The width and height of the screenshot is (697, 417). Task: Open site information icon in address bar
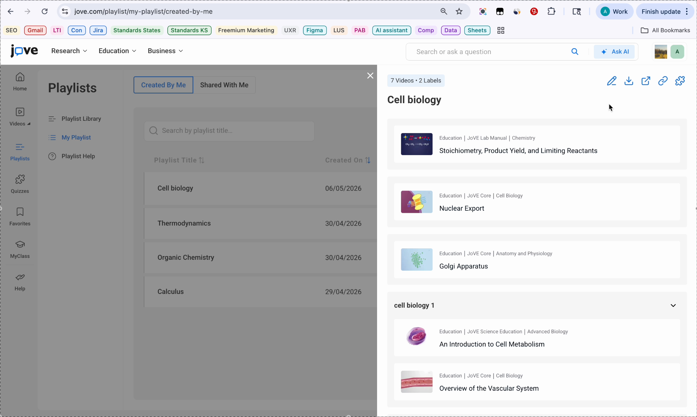65,11
